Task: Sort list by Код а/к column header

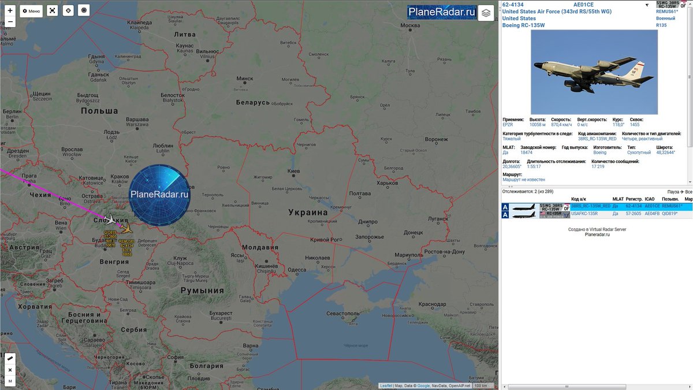Action: point(578,199)
